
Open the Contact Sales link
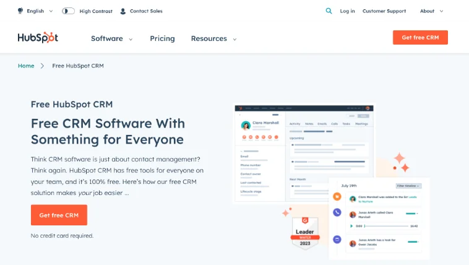pyautogui.click(x=146, y=11)
